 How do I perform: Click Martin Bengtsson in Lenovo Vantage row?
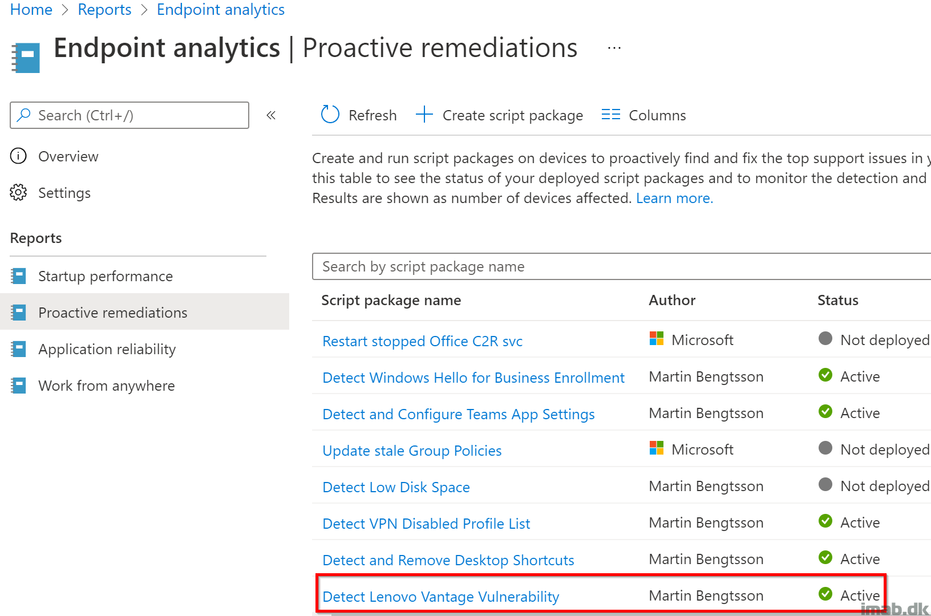tap(706, 595)
